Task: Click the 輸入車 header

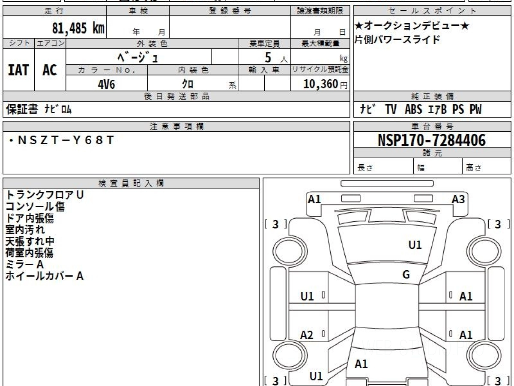Action: [264, 70]
